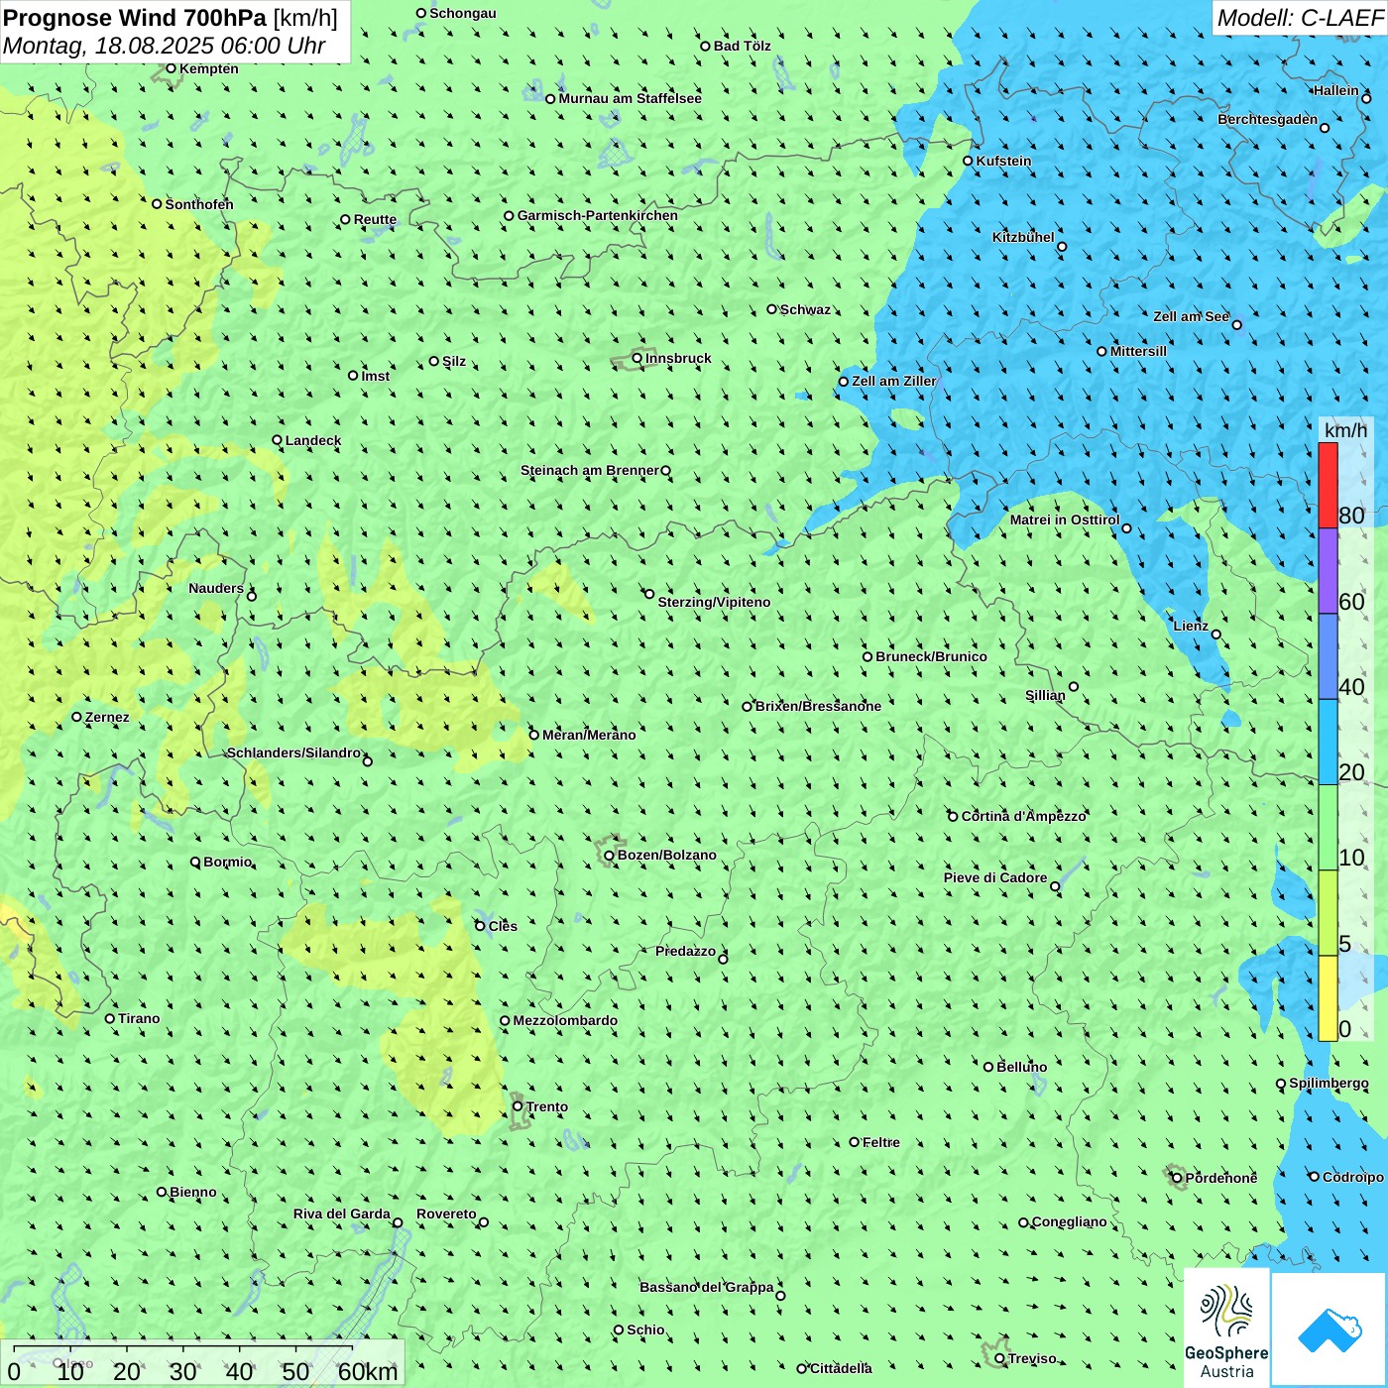
Task: Click the Cittadella label
Action: click(841, 1368)
